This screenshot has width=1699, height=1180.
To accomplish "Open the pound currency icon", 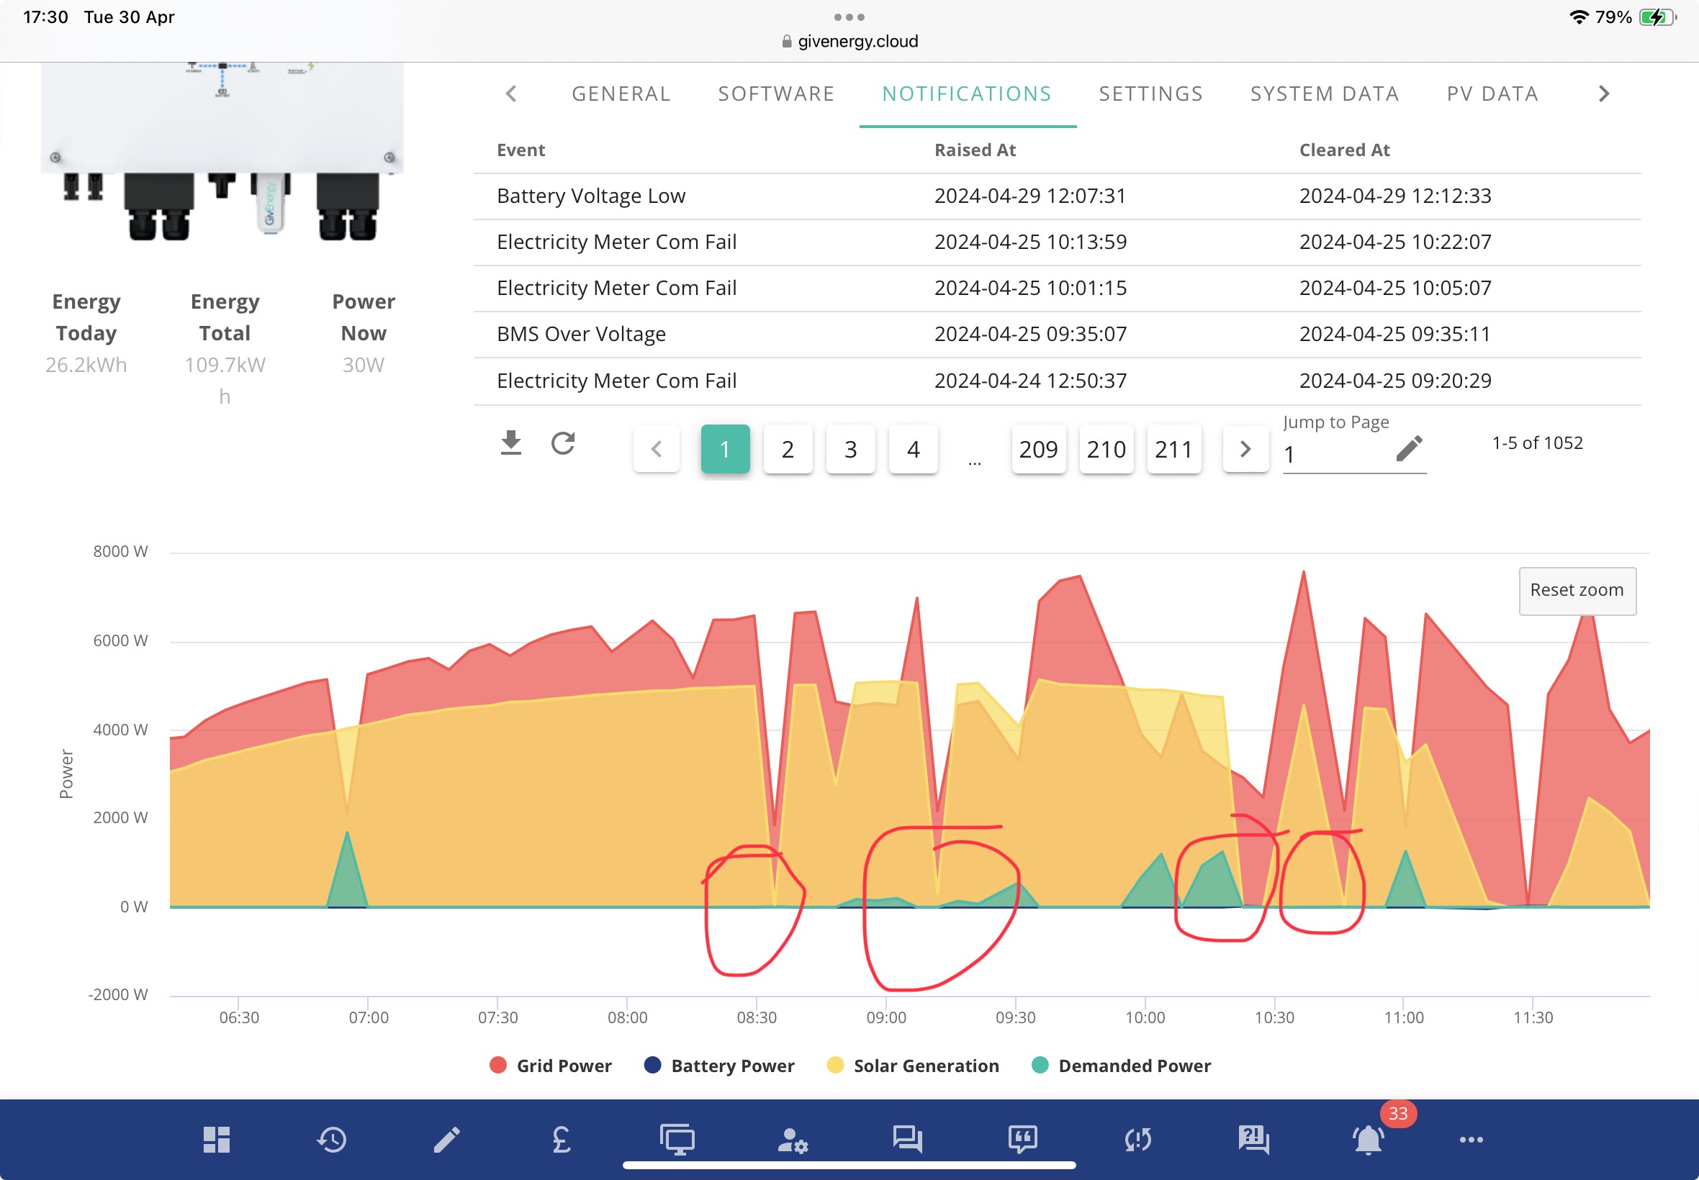I will point(562,1139).
